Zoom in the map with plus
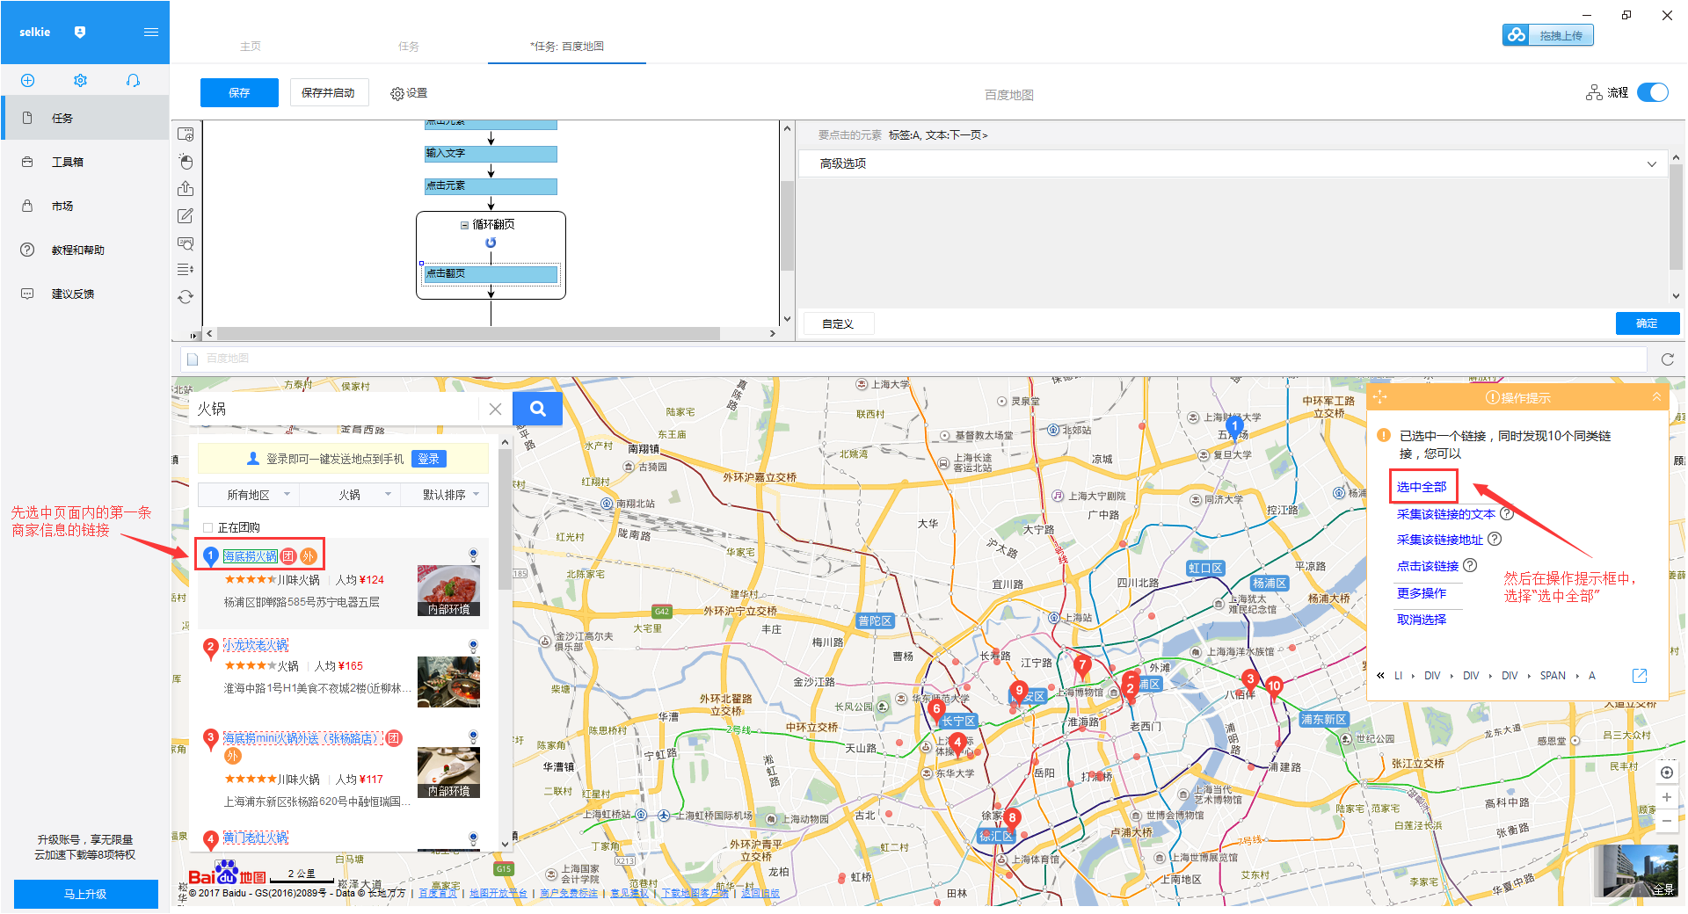 (x=1666, y=798)
